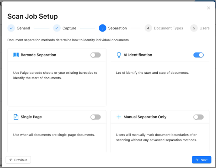Enable the Barcode Separation toggle
Screen dimensions: 216x168
95,55
